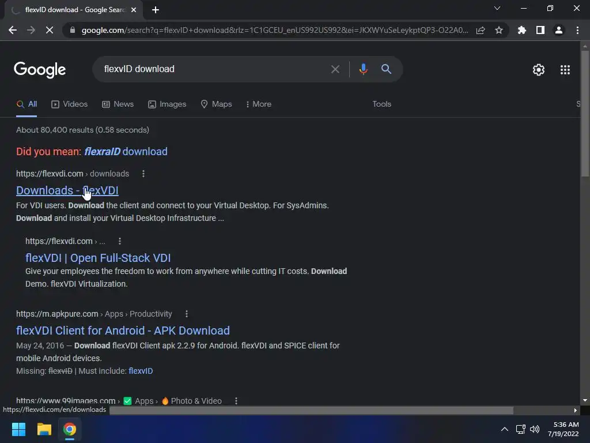Show hidden system tray icons
590x443 pixels.
(505, 429)
